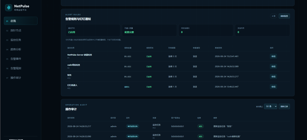Click the 发送失败 count card
This screenshot has height=140, width=307.
pos(262,30)
